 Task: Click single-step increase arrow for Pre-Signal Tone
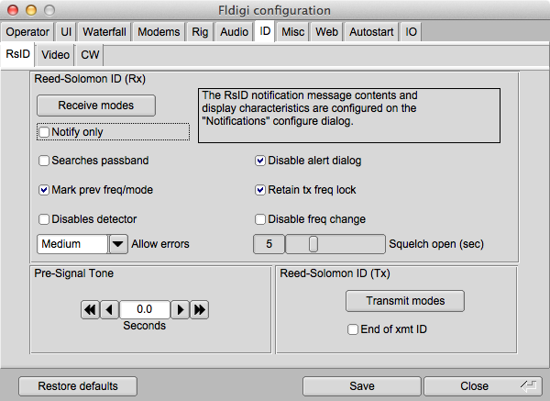[x=181, y=310]
